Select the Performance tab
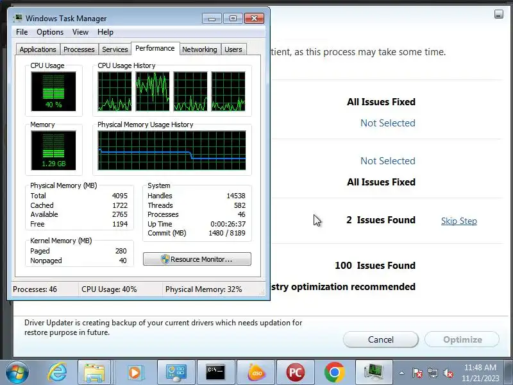The height and width of the screenshot is (385, 513). coord(155,49)
